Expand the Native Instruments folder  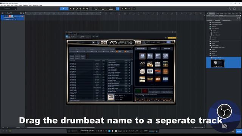(209, 23)
